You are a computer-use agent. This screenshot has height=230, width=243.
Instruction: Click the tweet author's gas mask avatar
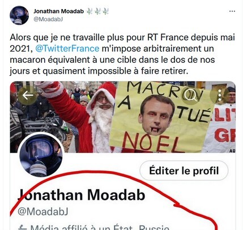[19, 15]
